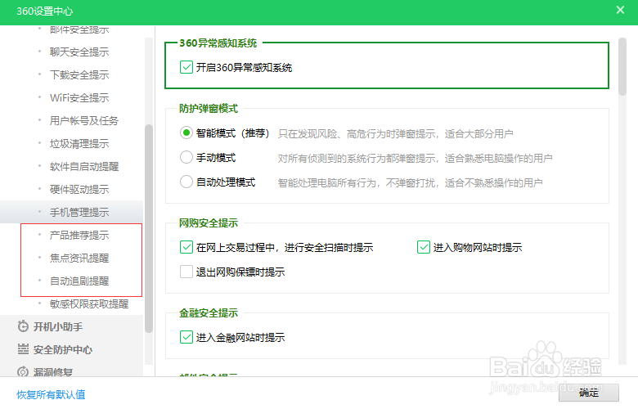Viewport: 638px width, 409px height.
Task: Click the 360异常感知系统 group title
Action: [x=218, y=43]
